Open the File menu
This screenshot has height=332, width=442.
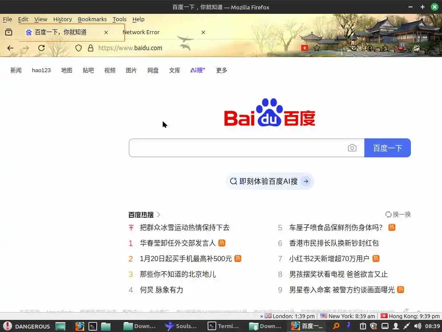[x=8, y=19]
